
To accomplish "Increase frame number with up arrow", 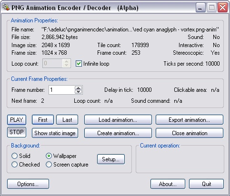I will point(78,88).
